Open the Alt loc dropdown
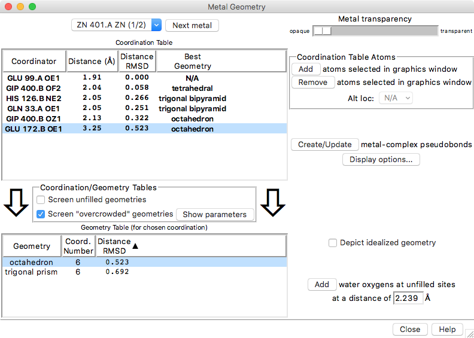The width and height of the screenshot is (474, 338). (397, 98)
